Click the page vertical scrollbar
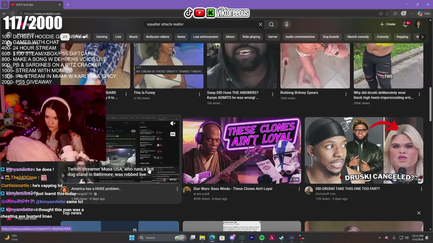The width and height of the screenshot is (433, 243). 430,104
